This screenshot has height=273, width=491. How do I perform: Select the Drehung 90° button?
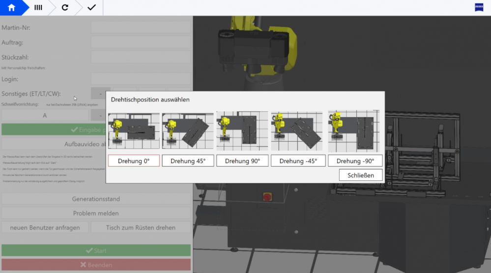[242, 161]
